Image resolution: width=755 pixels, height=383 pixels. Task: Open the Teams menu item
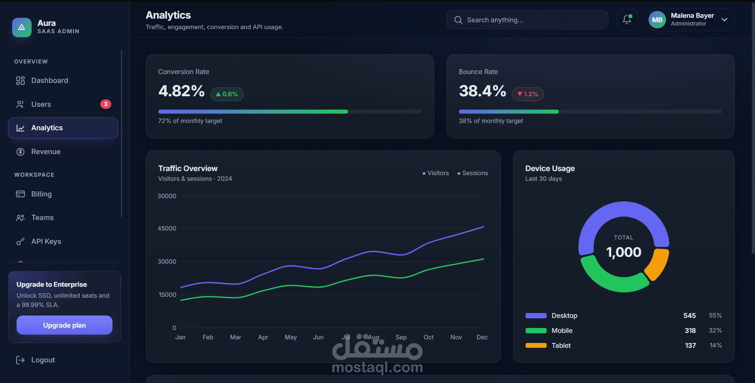[63, 218]
